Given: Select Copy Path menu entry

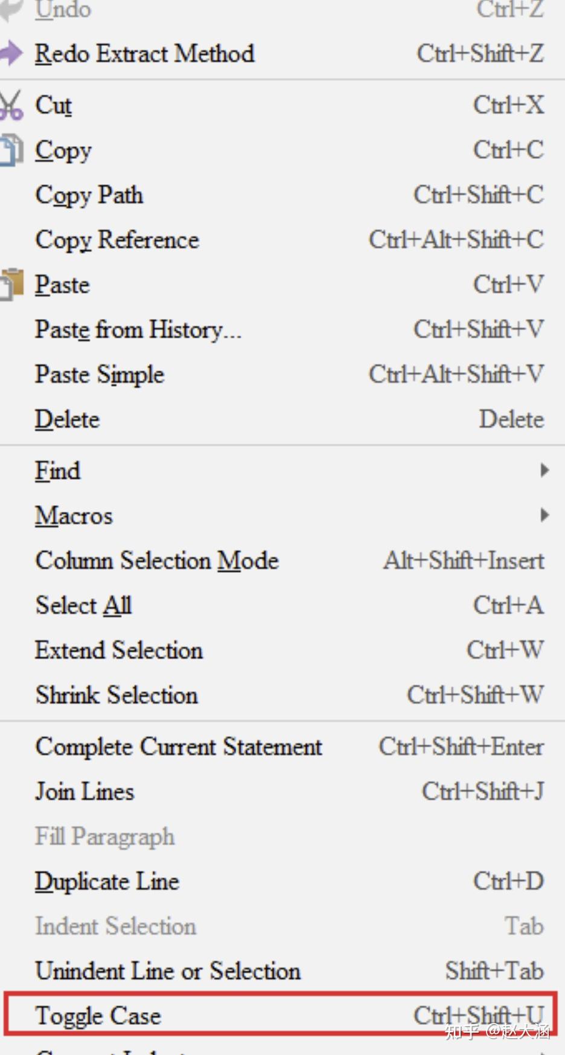Looking at the screenshot, I should coord(89,195).
